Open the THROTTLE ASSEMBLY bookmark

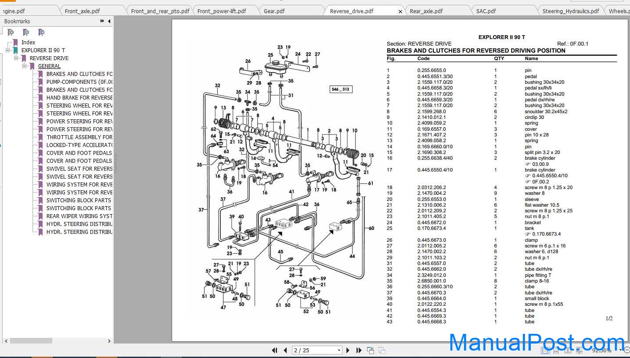[x=79, y=137]
